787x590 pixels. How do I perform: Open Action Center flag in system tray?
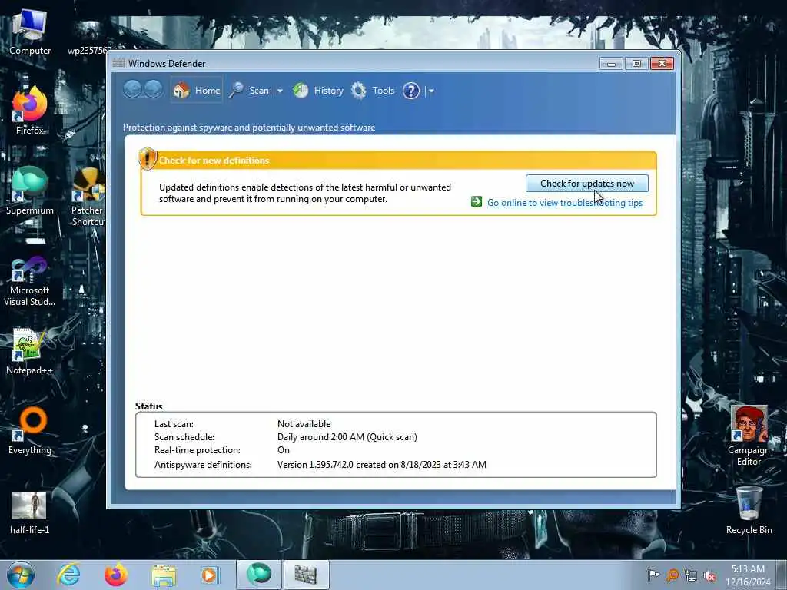(x=653, y=575)
